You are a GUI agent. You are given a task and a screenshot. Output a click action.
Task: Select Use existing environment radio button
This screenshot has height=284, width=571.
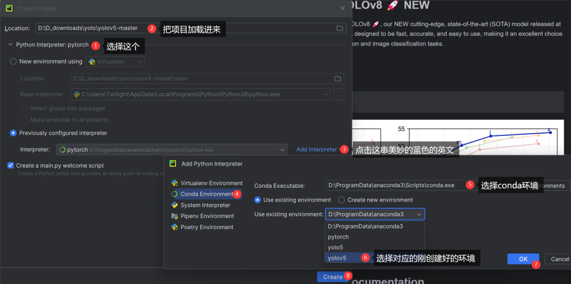tap(257, 200)
